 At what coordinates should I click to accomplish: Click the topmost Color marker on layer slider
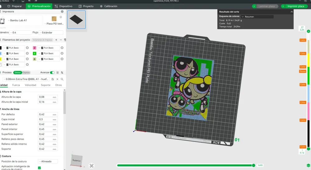tap(303, 40)
